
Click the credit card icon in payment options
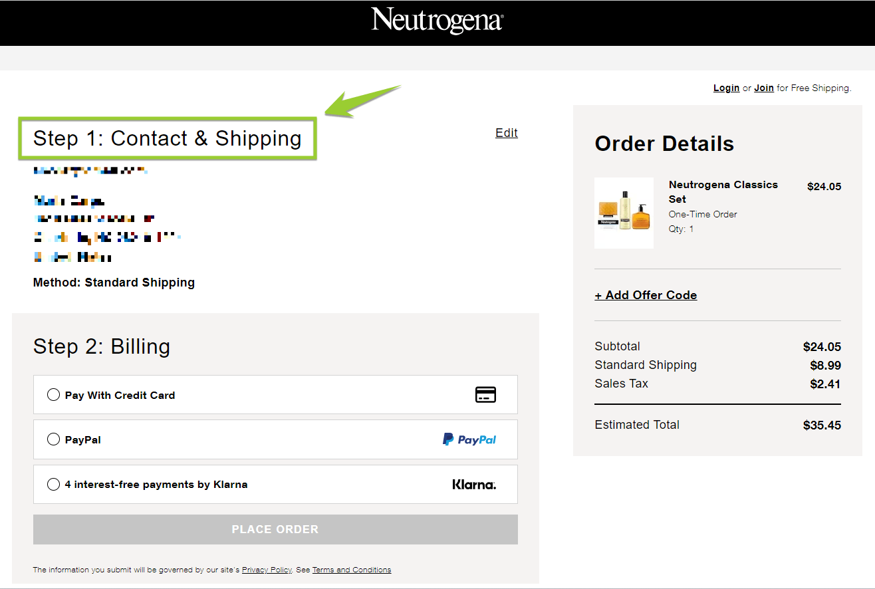[x=485, y=394]
